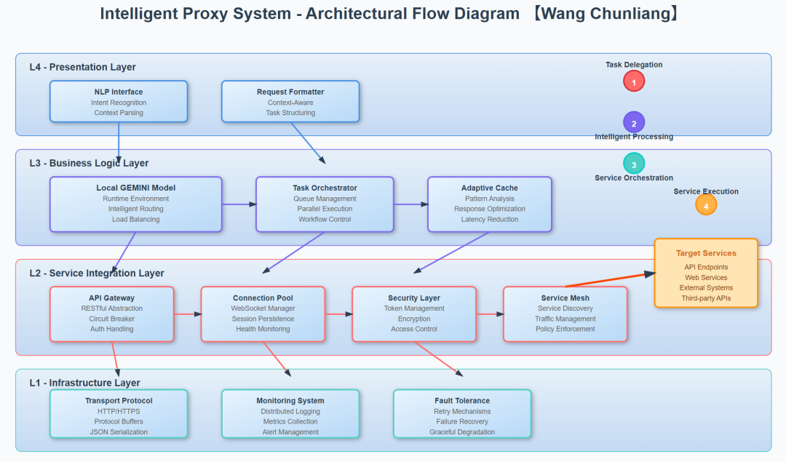Click the Local GEMINI Model node
Image resolution: width=786 pixels, height=462 pixels.
pos(136,204)
